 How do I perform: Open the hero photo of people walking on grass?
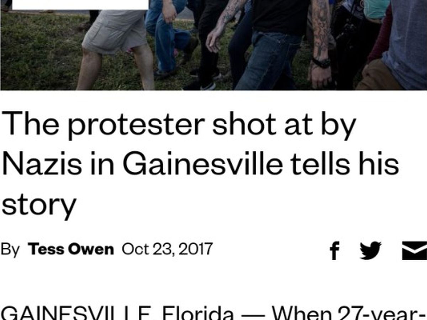pyautogui.click(x=213, y=45)
